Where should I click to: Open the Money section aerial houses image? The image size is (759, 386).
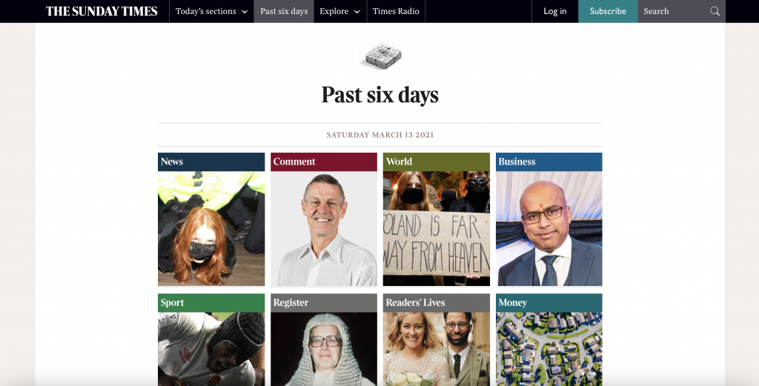click(549, 349)
